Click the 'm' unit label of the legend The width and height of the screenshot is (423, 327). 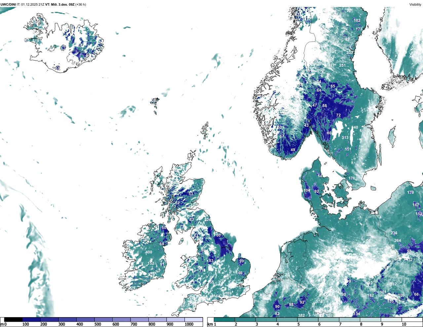click(2, 324)
